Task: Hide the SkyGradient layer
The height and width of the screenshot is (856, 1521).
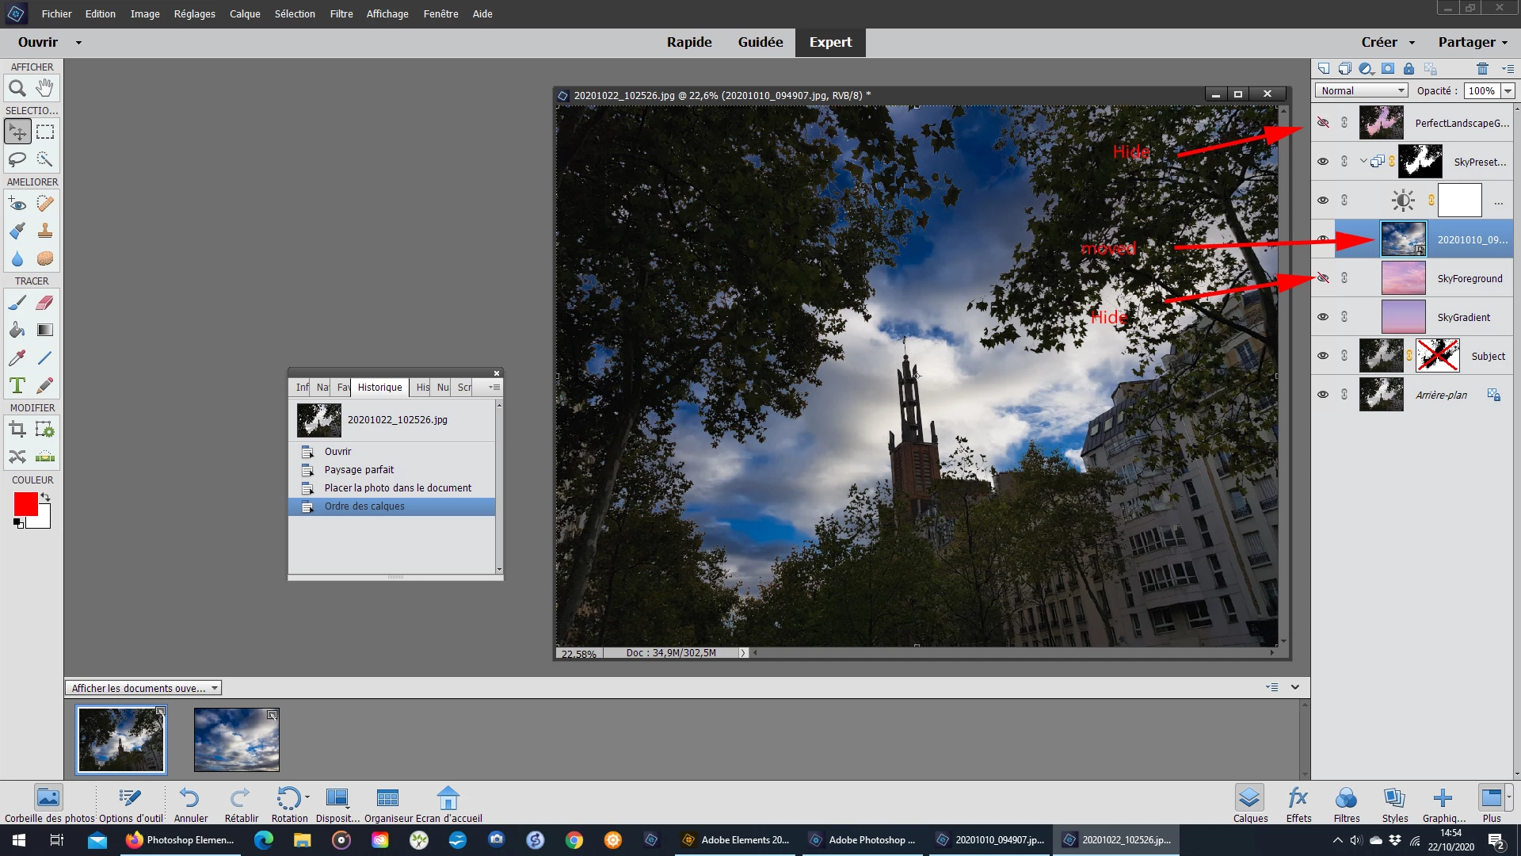Action: pos(1323,317)
